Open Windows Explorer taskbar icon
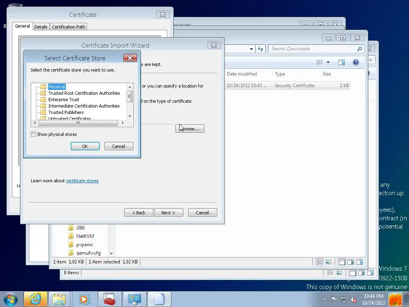This screenshot has height=307, width=409. (60, 299)
